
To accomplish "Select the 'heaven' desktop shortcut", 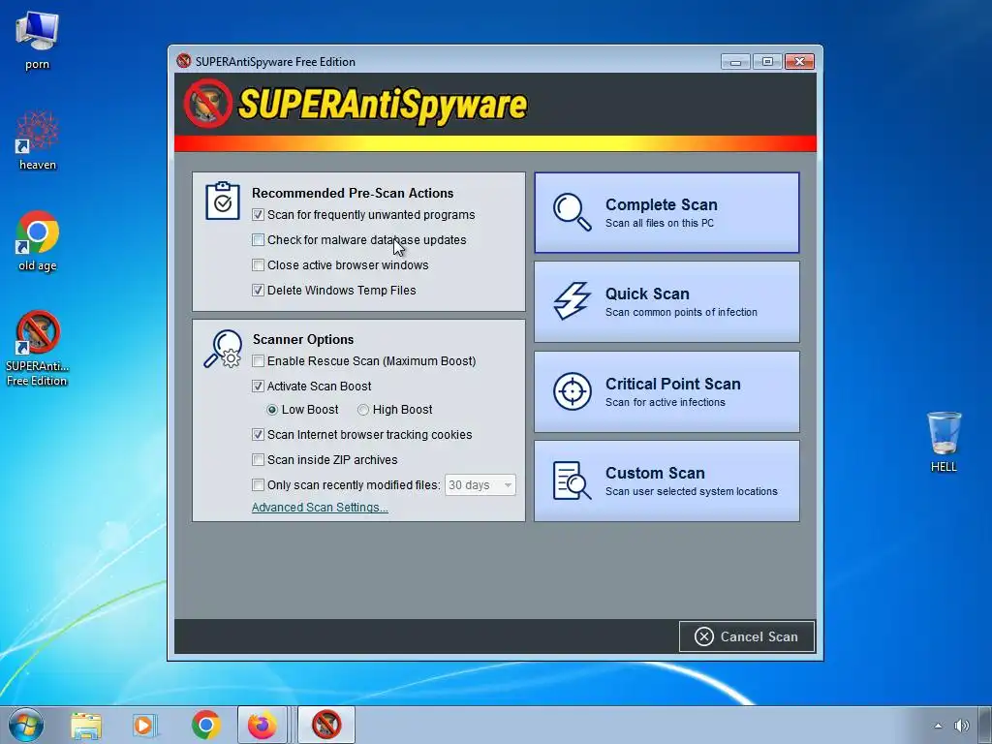I will [38, 140].
